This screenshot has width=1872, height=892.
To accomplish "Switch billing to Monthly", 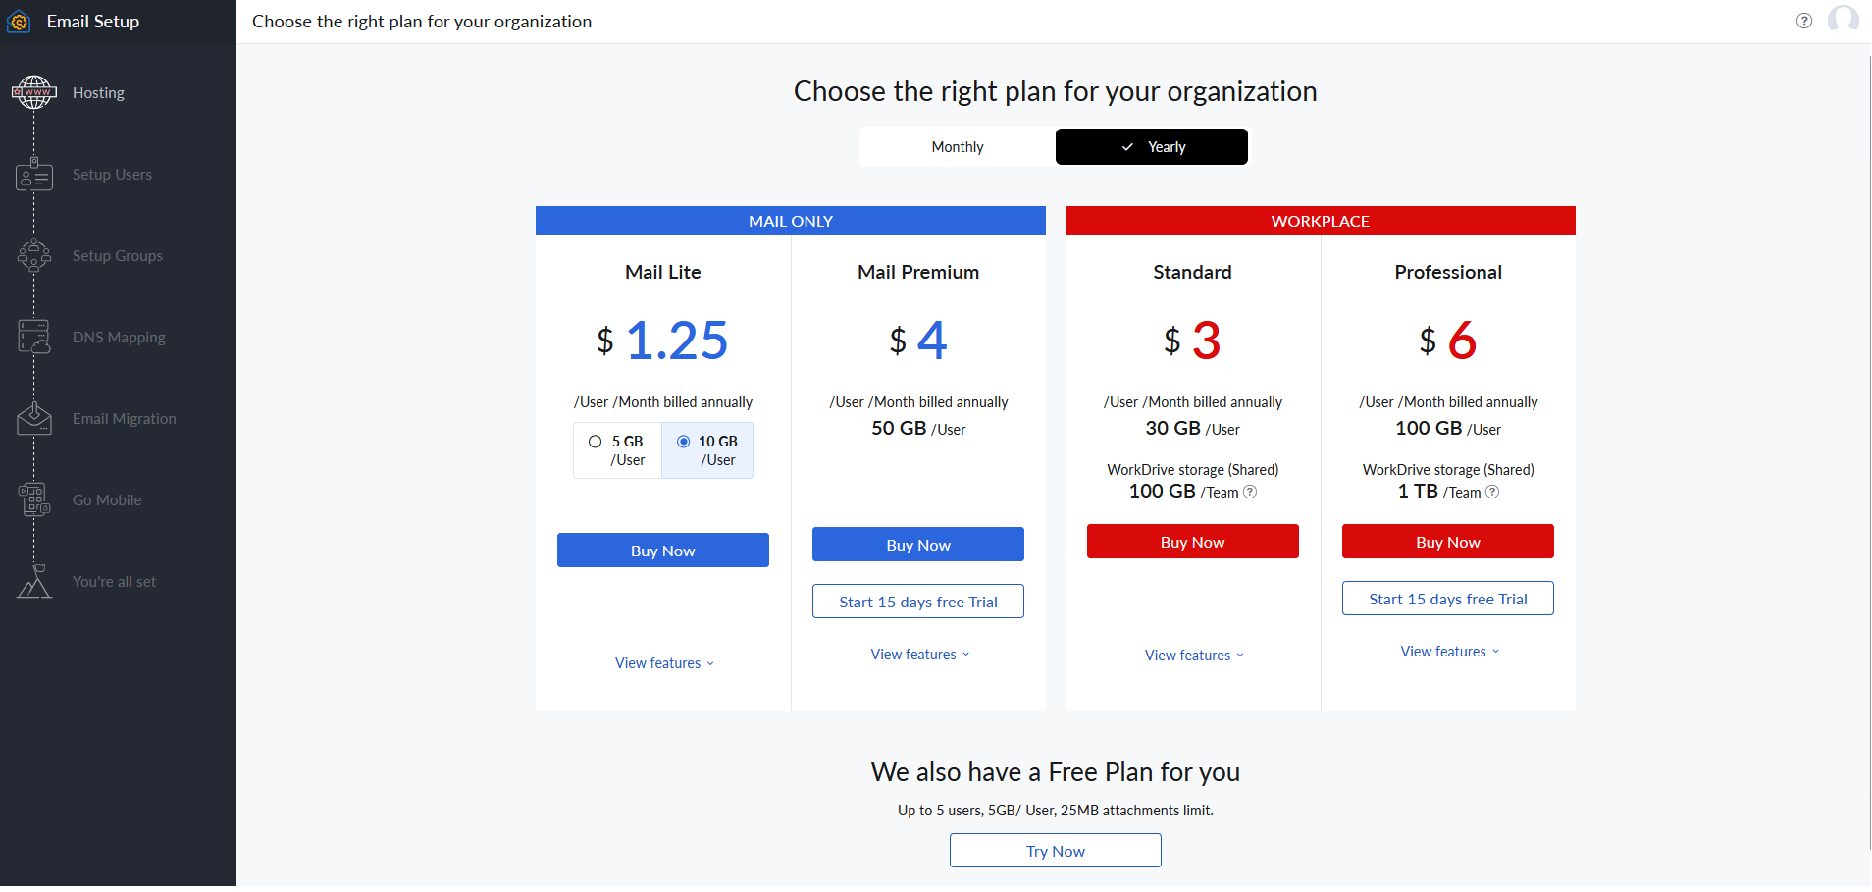I will [x=957, y=147].
